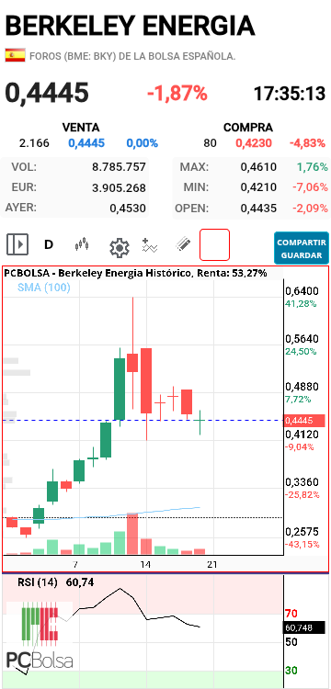
Task: Change the D daily timeframe selector
Action: coord(49,244)
